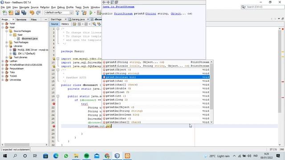Click the Undo toolbar icon
The height and width of the screenshot is (160, 285).
tap(32, 13)
